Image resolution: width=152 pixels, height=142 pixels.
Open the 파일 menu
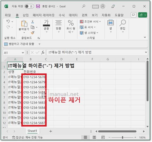pos(8,15)
